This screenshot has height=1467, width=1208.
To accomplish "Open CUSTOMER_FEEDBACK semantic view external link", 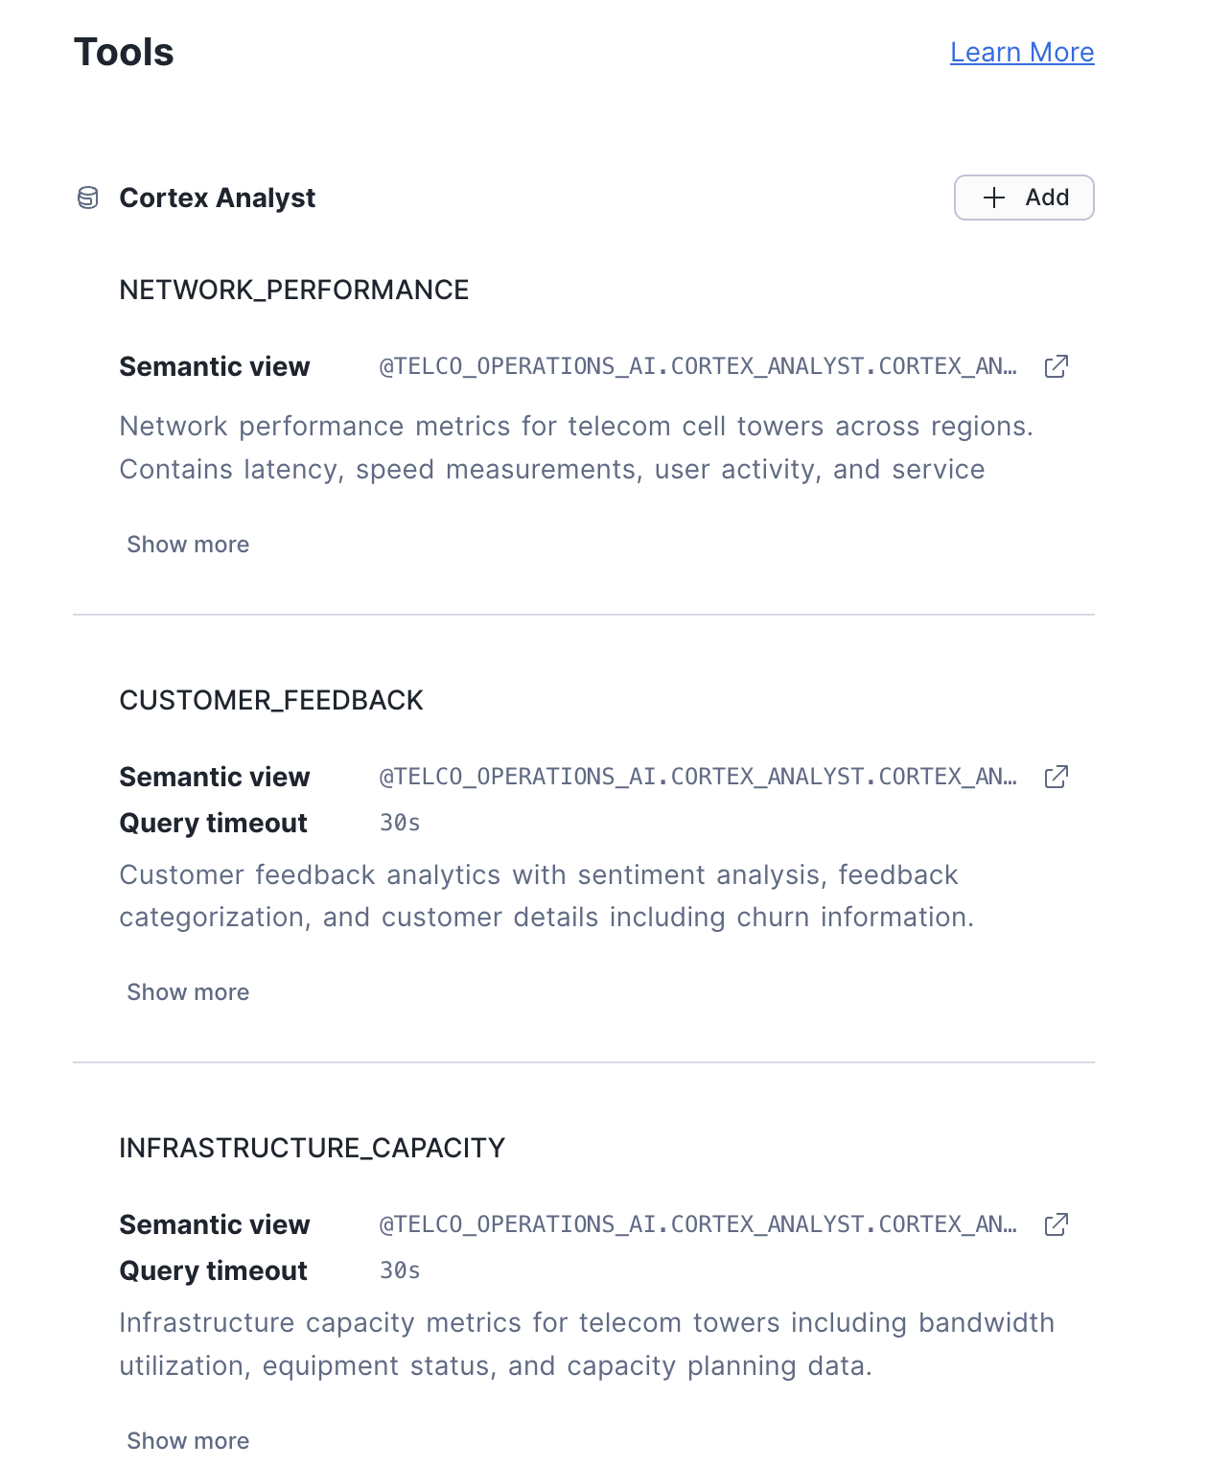I will click(x=1056, y=777).
